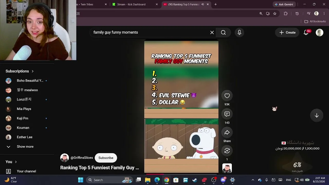The image size is (329, 185).
Task: Open the @GriffinsSlices channel link
Action: 82,158
